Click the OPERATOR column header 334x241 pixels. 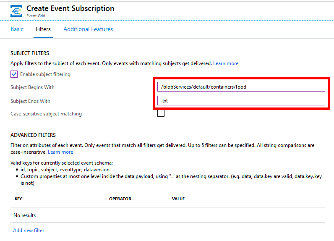pos(120,199)
